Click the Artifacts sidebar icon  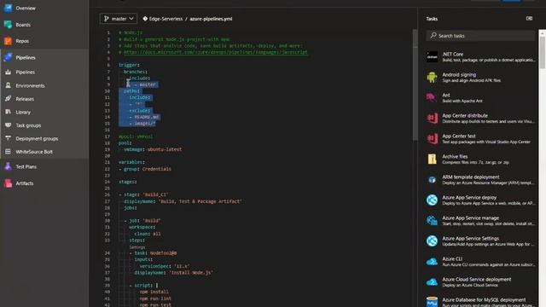pyautogui.click(x=8, y=183)
